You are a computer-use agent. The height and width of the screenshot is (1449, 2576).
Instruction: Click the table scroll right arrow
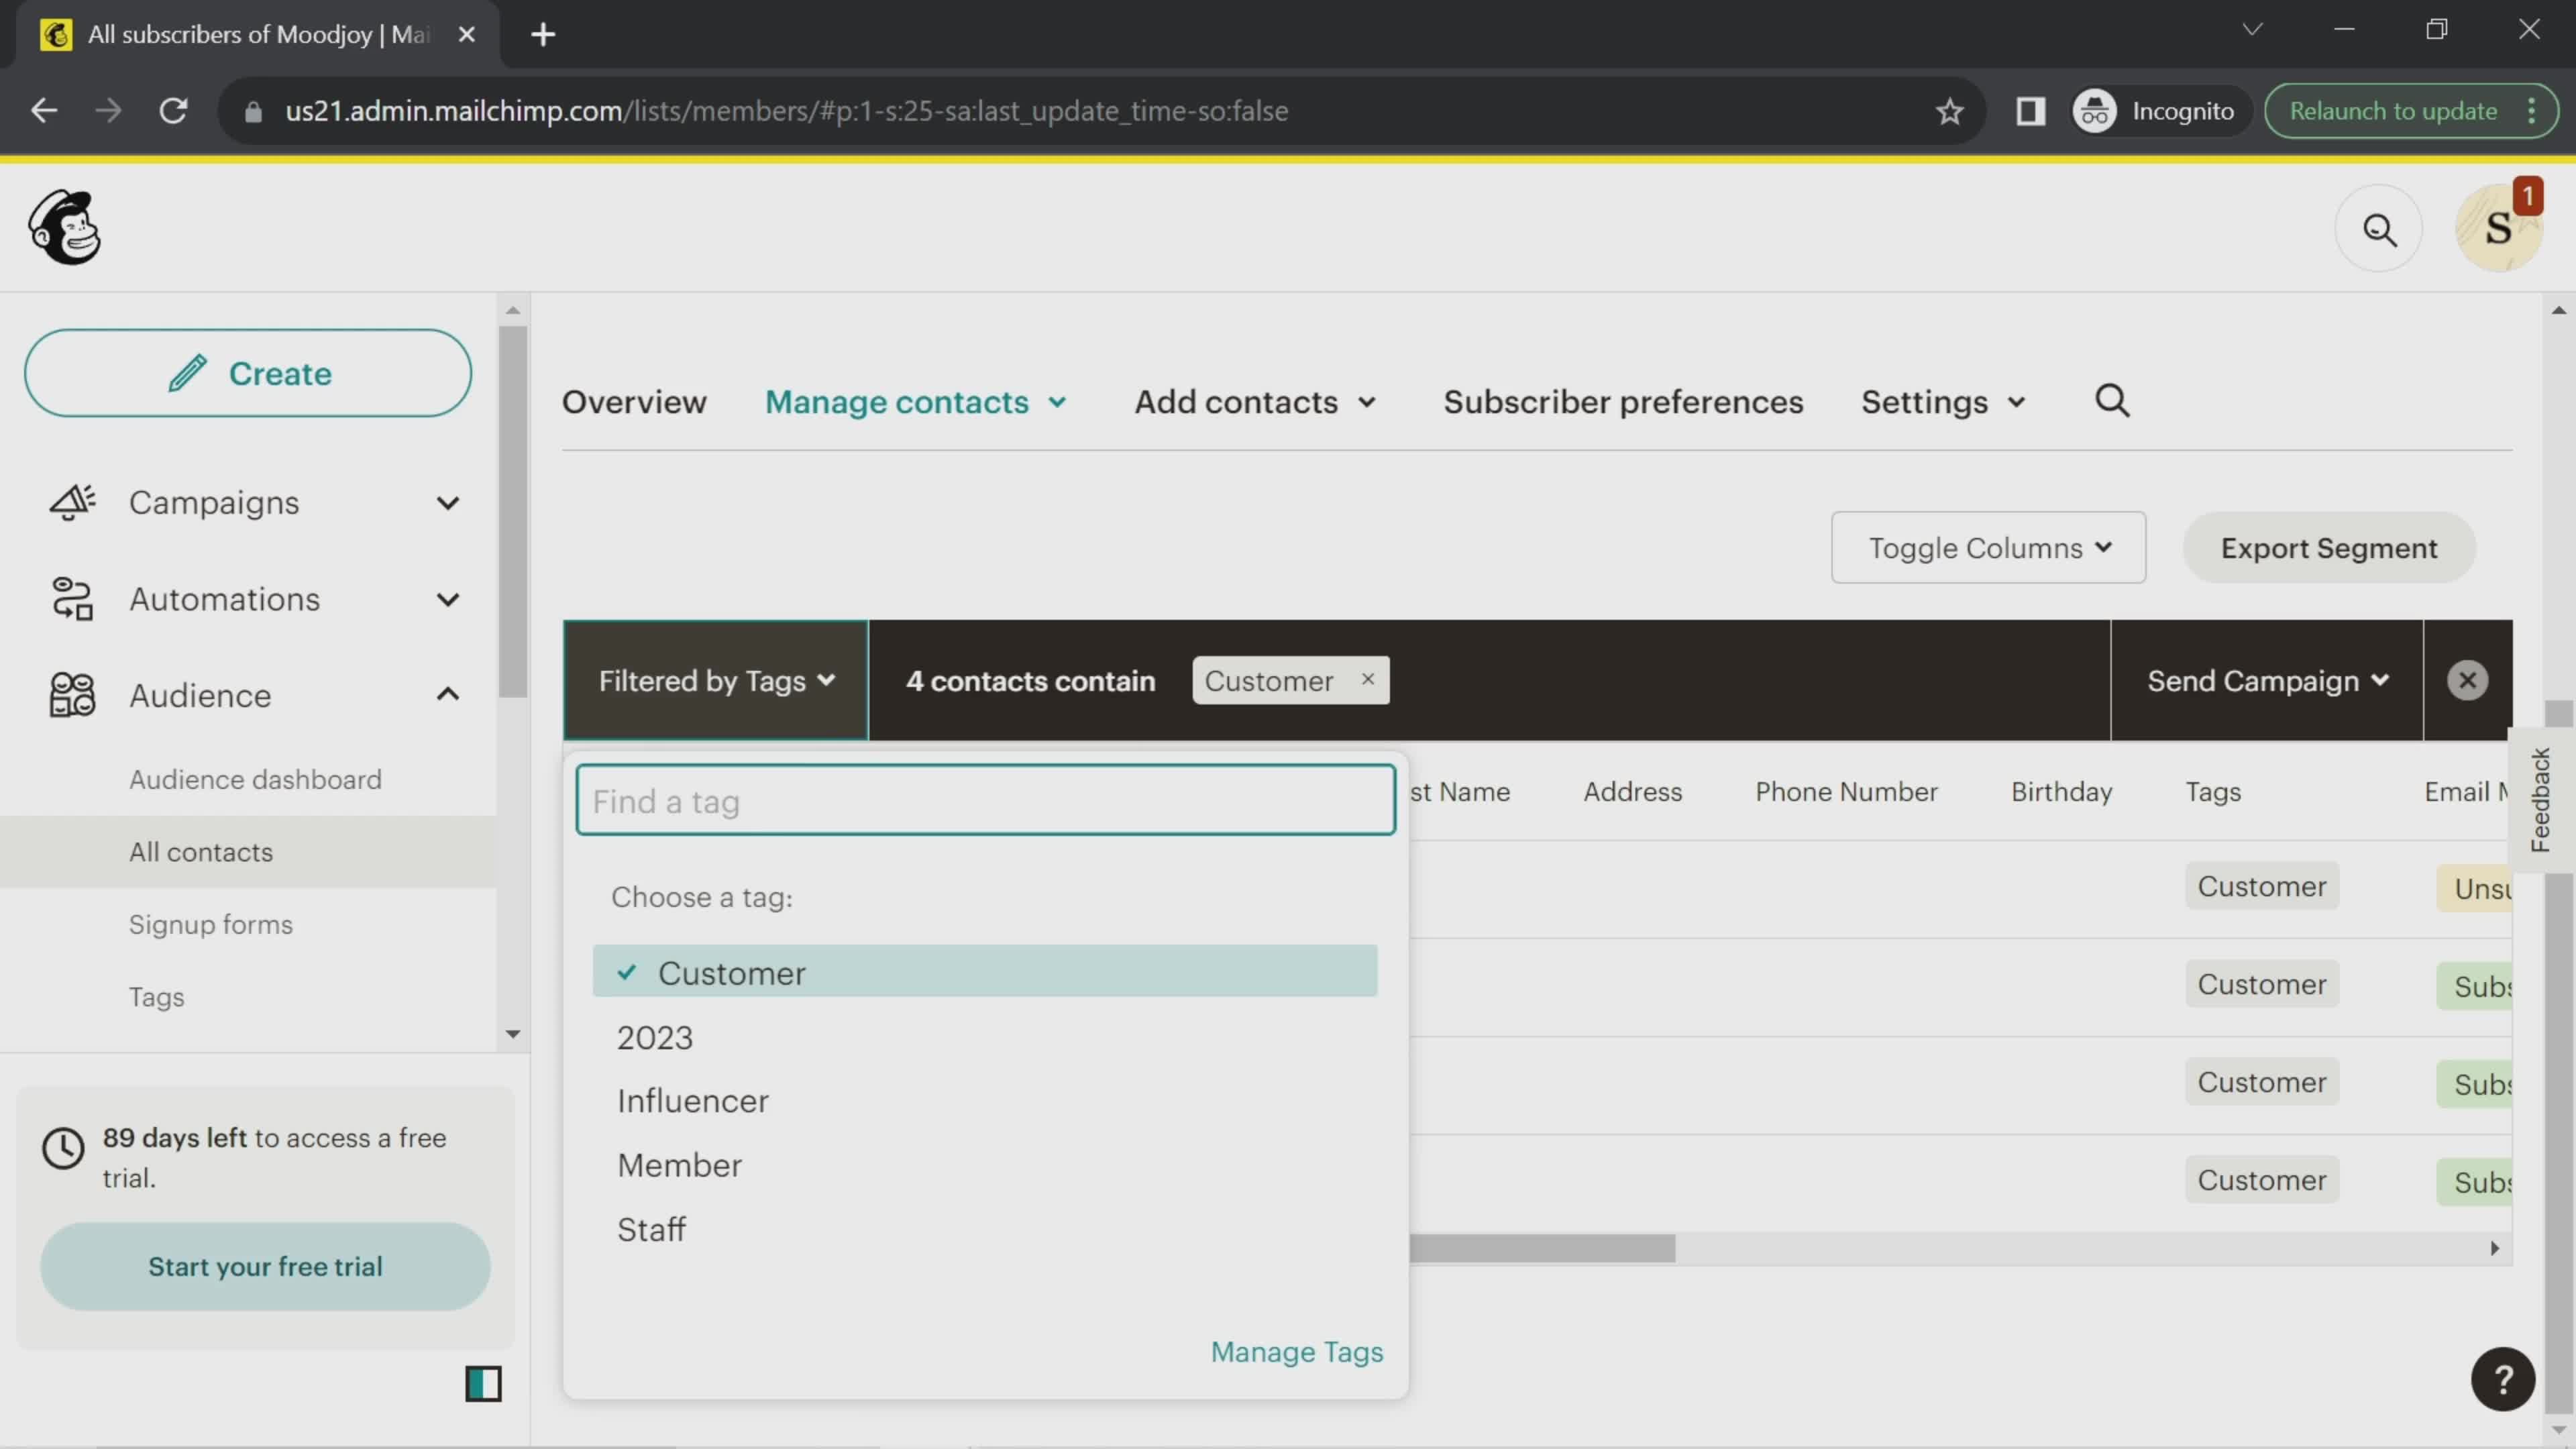coord(2494,1248)
